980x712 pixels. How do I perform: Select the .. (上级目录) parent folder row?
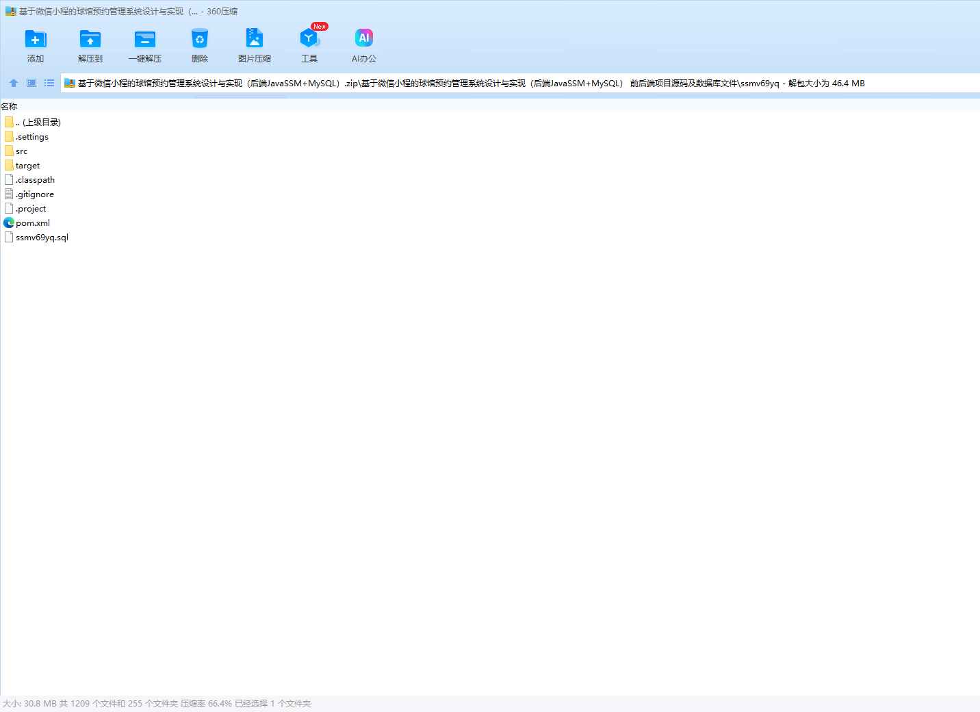[33, 122]
